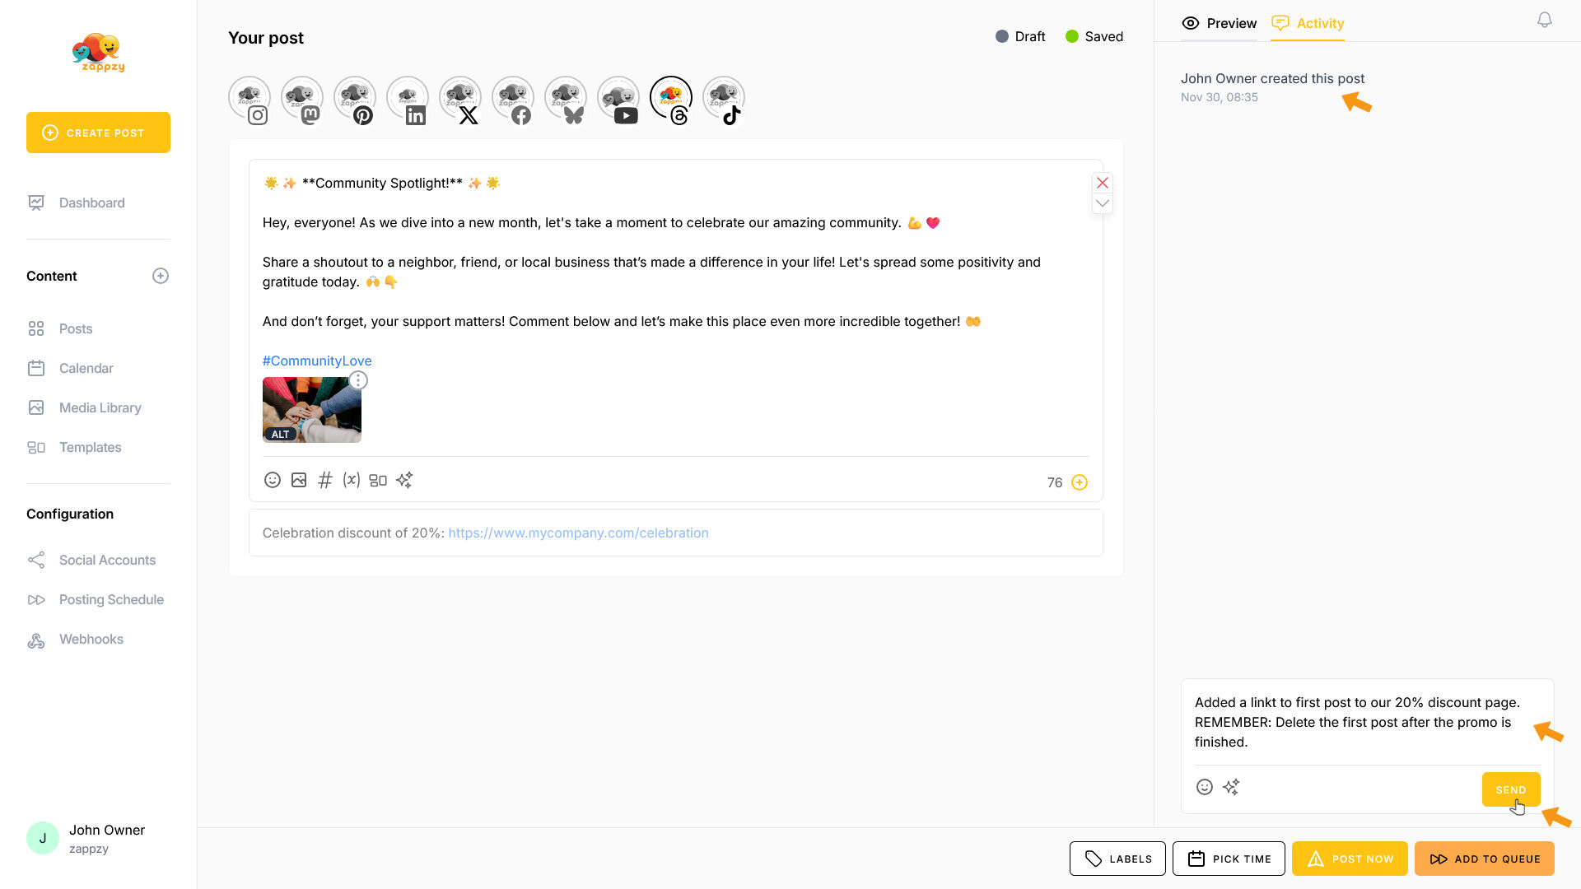Click the attached image thumbnail
The width and height of the screenshot is (1581, 889).
[311, 410]
